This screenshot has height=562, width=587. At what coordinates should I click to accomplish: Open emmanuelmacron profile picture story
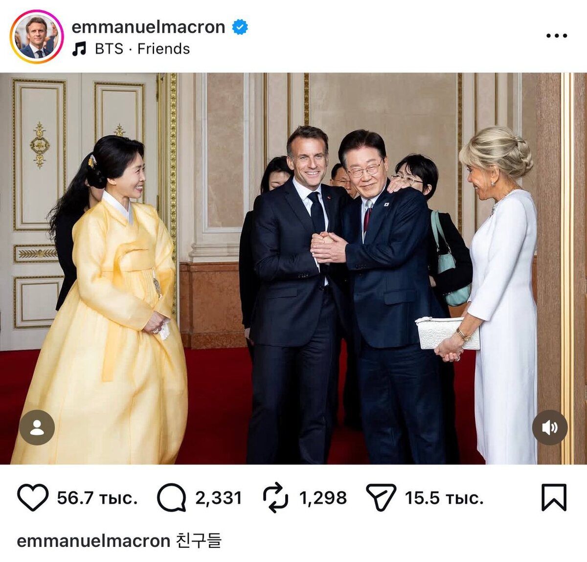coord(37,37)
